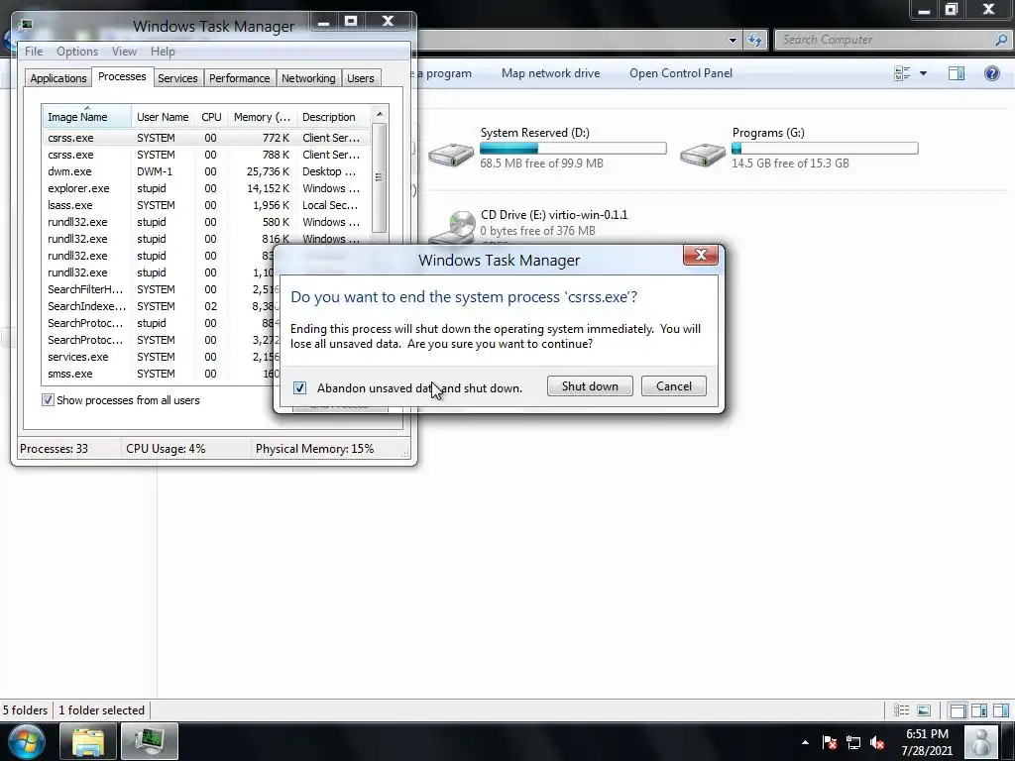Select the lsass.exe process row

[x=206, y=205]
